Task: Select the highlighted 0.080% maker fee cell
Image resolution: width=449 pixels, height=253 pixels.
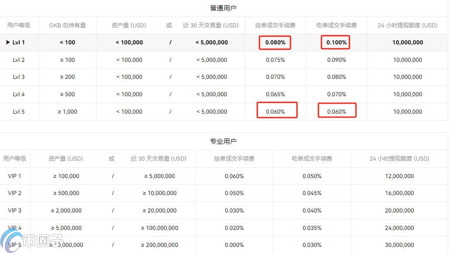Action: coord(275,42)
